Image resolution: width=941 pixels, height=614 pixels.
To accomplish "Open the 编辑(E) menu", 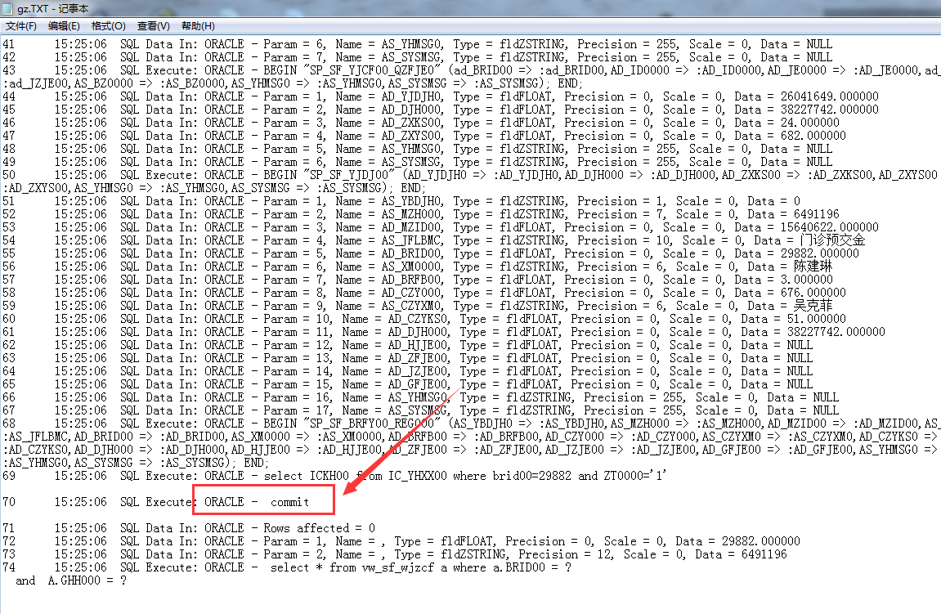I will [x=64, y=26].
